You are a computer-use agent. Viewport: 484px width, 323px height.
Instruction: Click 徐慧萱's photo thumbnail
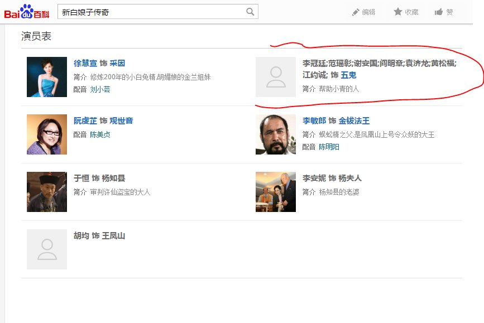[47, 77]
